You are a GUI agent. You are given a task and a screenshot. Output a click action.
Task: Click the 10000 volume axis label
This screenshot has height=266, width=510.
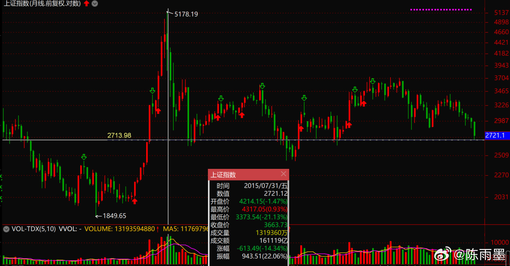pyautogui.click(x=500, y=242)
